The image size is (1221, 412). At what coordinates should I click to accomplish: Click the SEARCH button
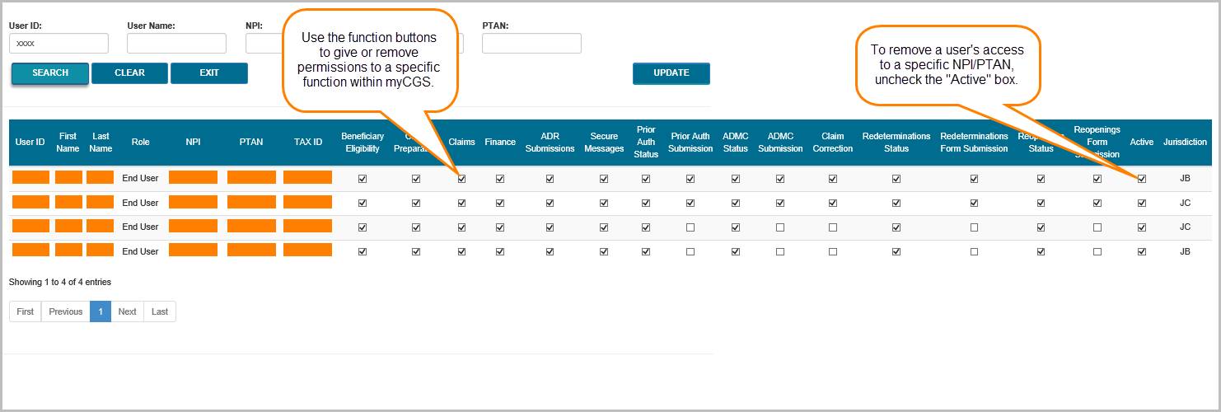click(49, 73)
